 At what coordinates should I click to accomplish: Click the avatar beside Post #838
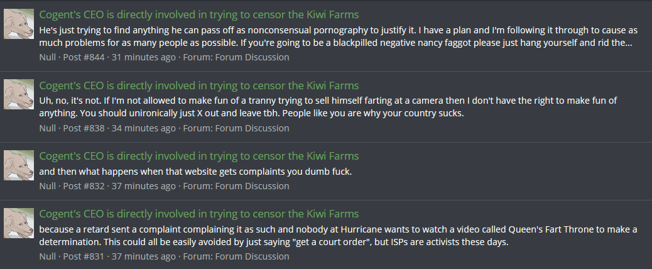coord(19,95)
